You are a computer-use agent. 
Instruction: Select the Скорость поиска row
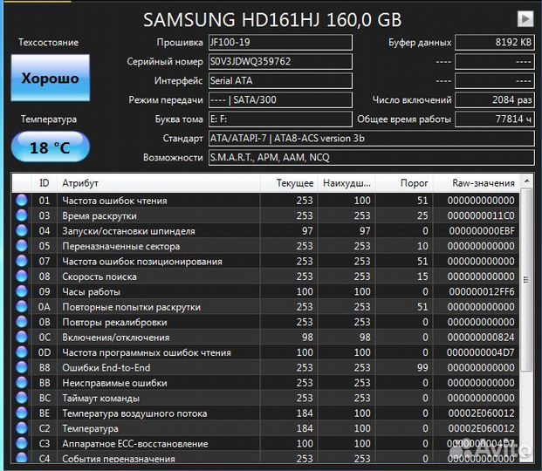coord(265,276)
